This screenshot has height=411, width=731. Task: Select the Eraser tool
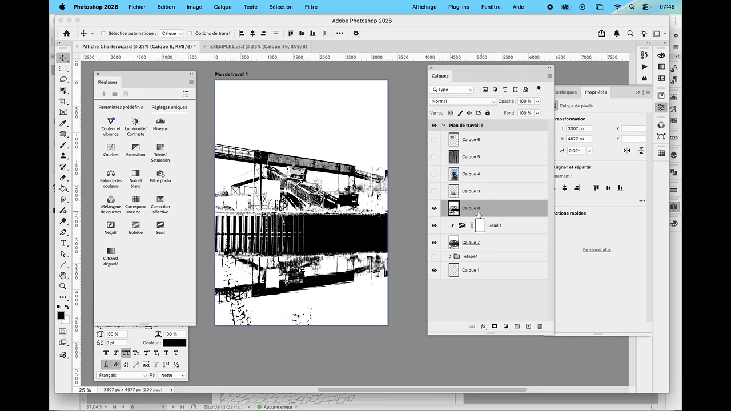tap(63, 178)
